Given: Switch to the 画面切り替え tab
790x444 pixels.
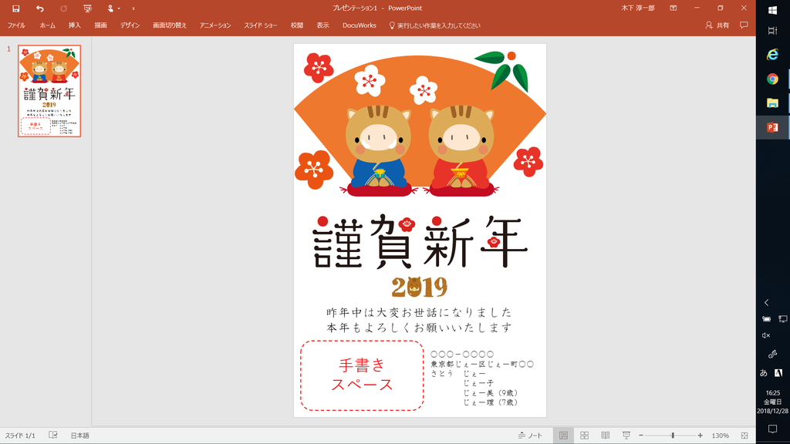Looking at the screenshot, I should (x=169, y=25).
